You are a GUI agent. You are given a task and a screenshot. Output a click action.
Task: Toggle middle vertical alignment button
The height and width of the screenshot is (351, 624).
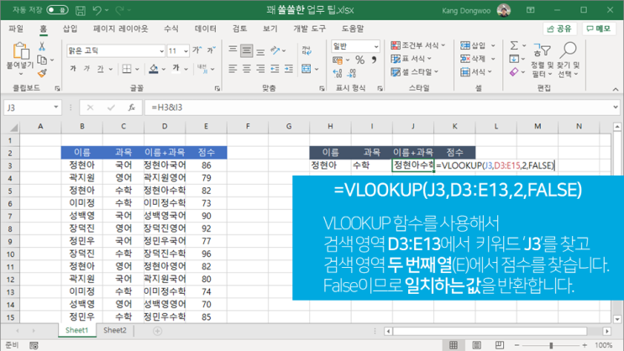[x=247, y=50]
